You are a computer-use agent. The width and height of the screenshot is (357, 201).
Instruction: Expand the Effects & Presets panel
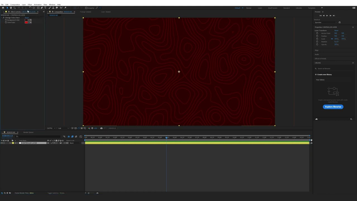(x=320, y=59)
